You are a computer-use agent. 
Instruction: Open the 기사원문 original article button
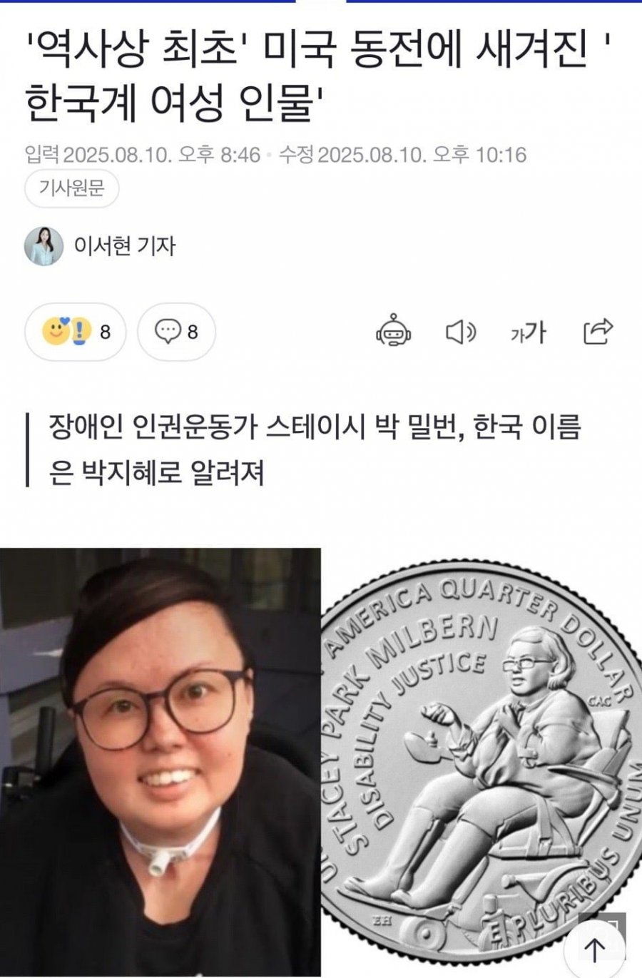click(71, 189)
